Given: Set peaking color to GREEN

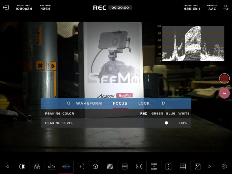Looking at the screenshot, I should tap(157, 113).
